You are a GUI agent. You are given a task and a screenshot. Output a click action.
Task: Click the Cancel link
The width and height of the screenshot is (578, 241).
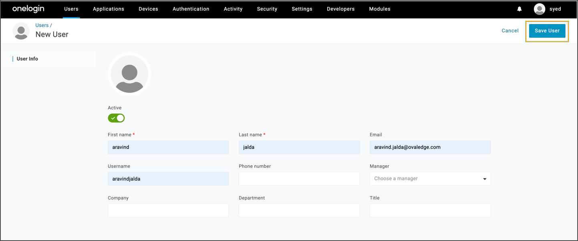pyautogui.click(x=510, y=31)
